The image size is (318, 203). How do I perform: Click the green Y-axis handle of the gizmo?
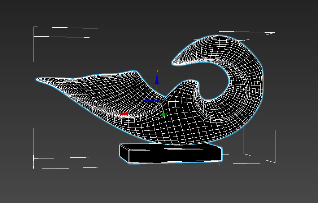tap(163, 115)
